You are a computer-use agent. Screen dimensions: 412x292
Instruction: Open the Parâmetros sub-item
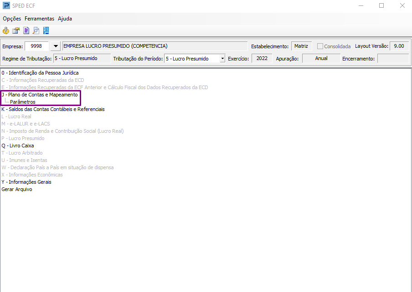coord(23,102)
